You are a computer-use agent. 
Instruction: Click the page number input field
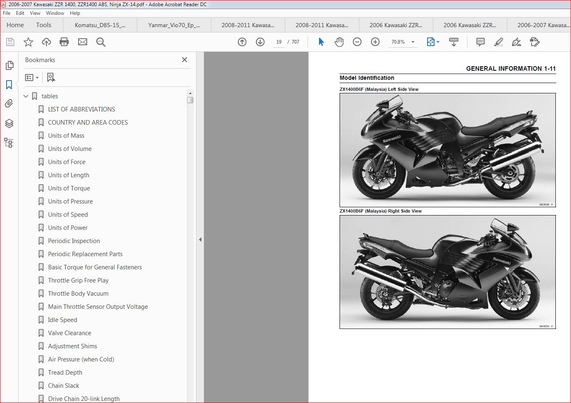click(279, 42)
